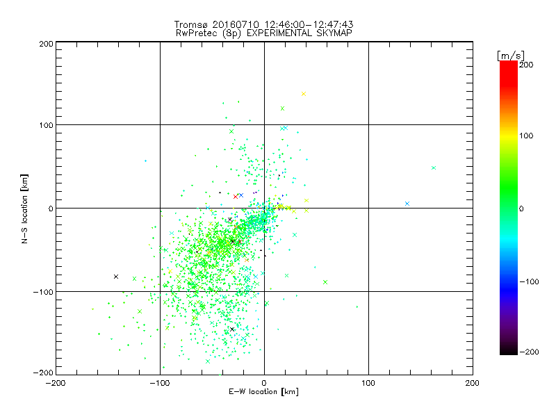Select the "E-W location [km]" axis label
The width and height of the screenshot is (556, 417).
coord(263,392)
